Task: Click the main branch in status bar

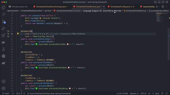Action: pos(6,93)
